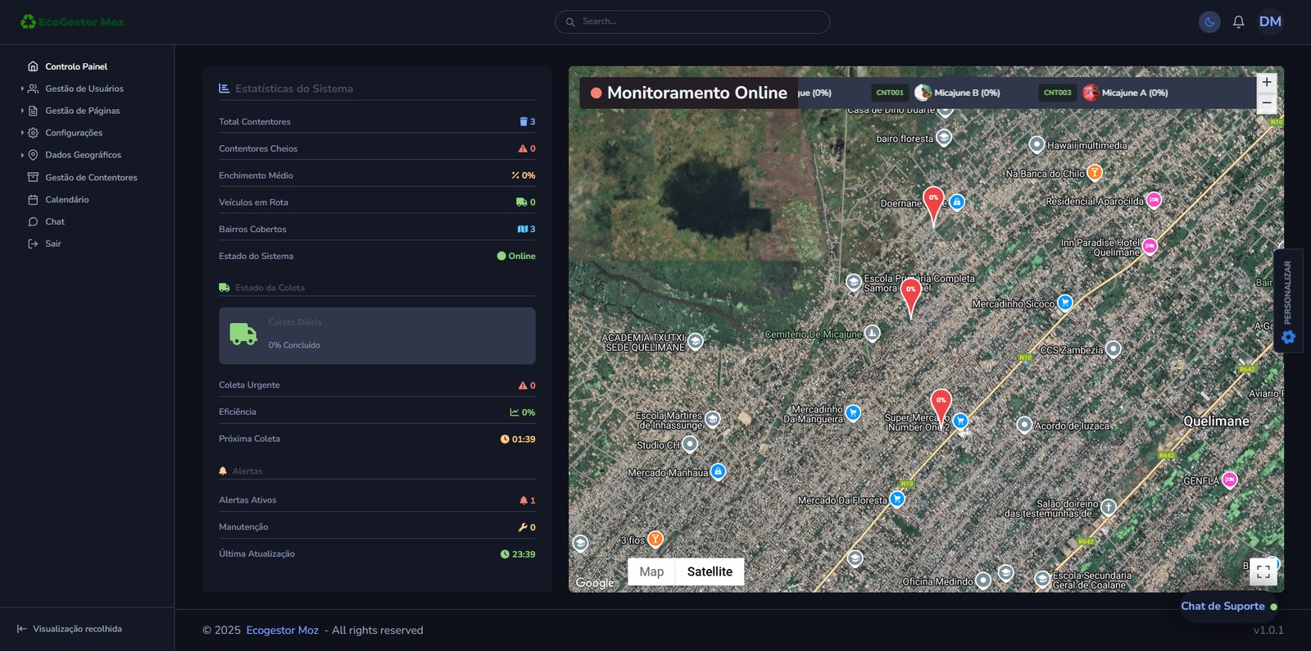Click Micajune B avatar in ticker

click(x=923, y=93)
